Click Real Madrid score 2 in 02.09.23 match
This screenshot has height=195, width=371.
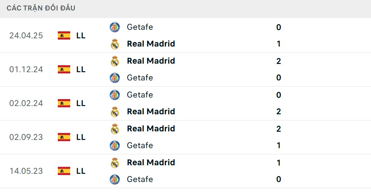pos(279,129)
